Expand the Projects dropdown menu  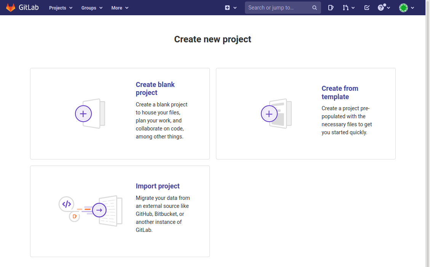[x=61, y=8]
